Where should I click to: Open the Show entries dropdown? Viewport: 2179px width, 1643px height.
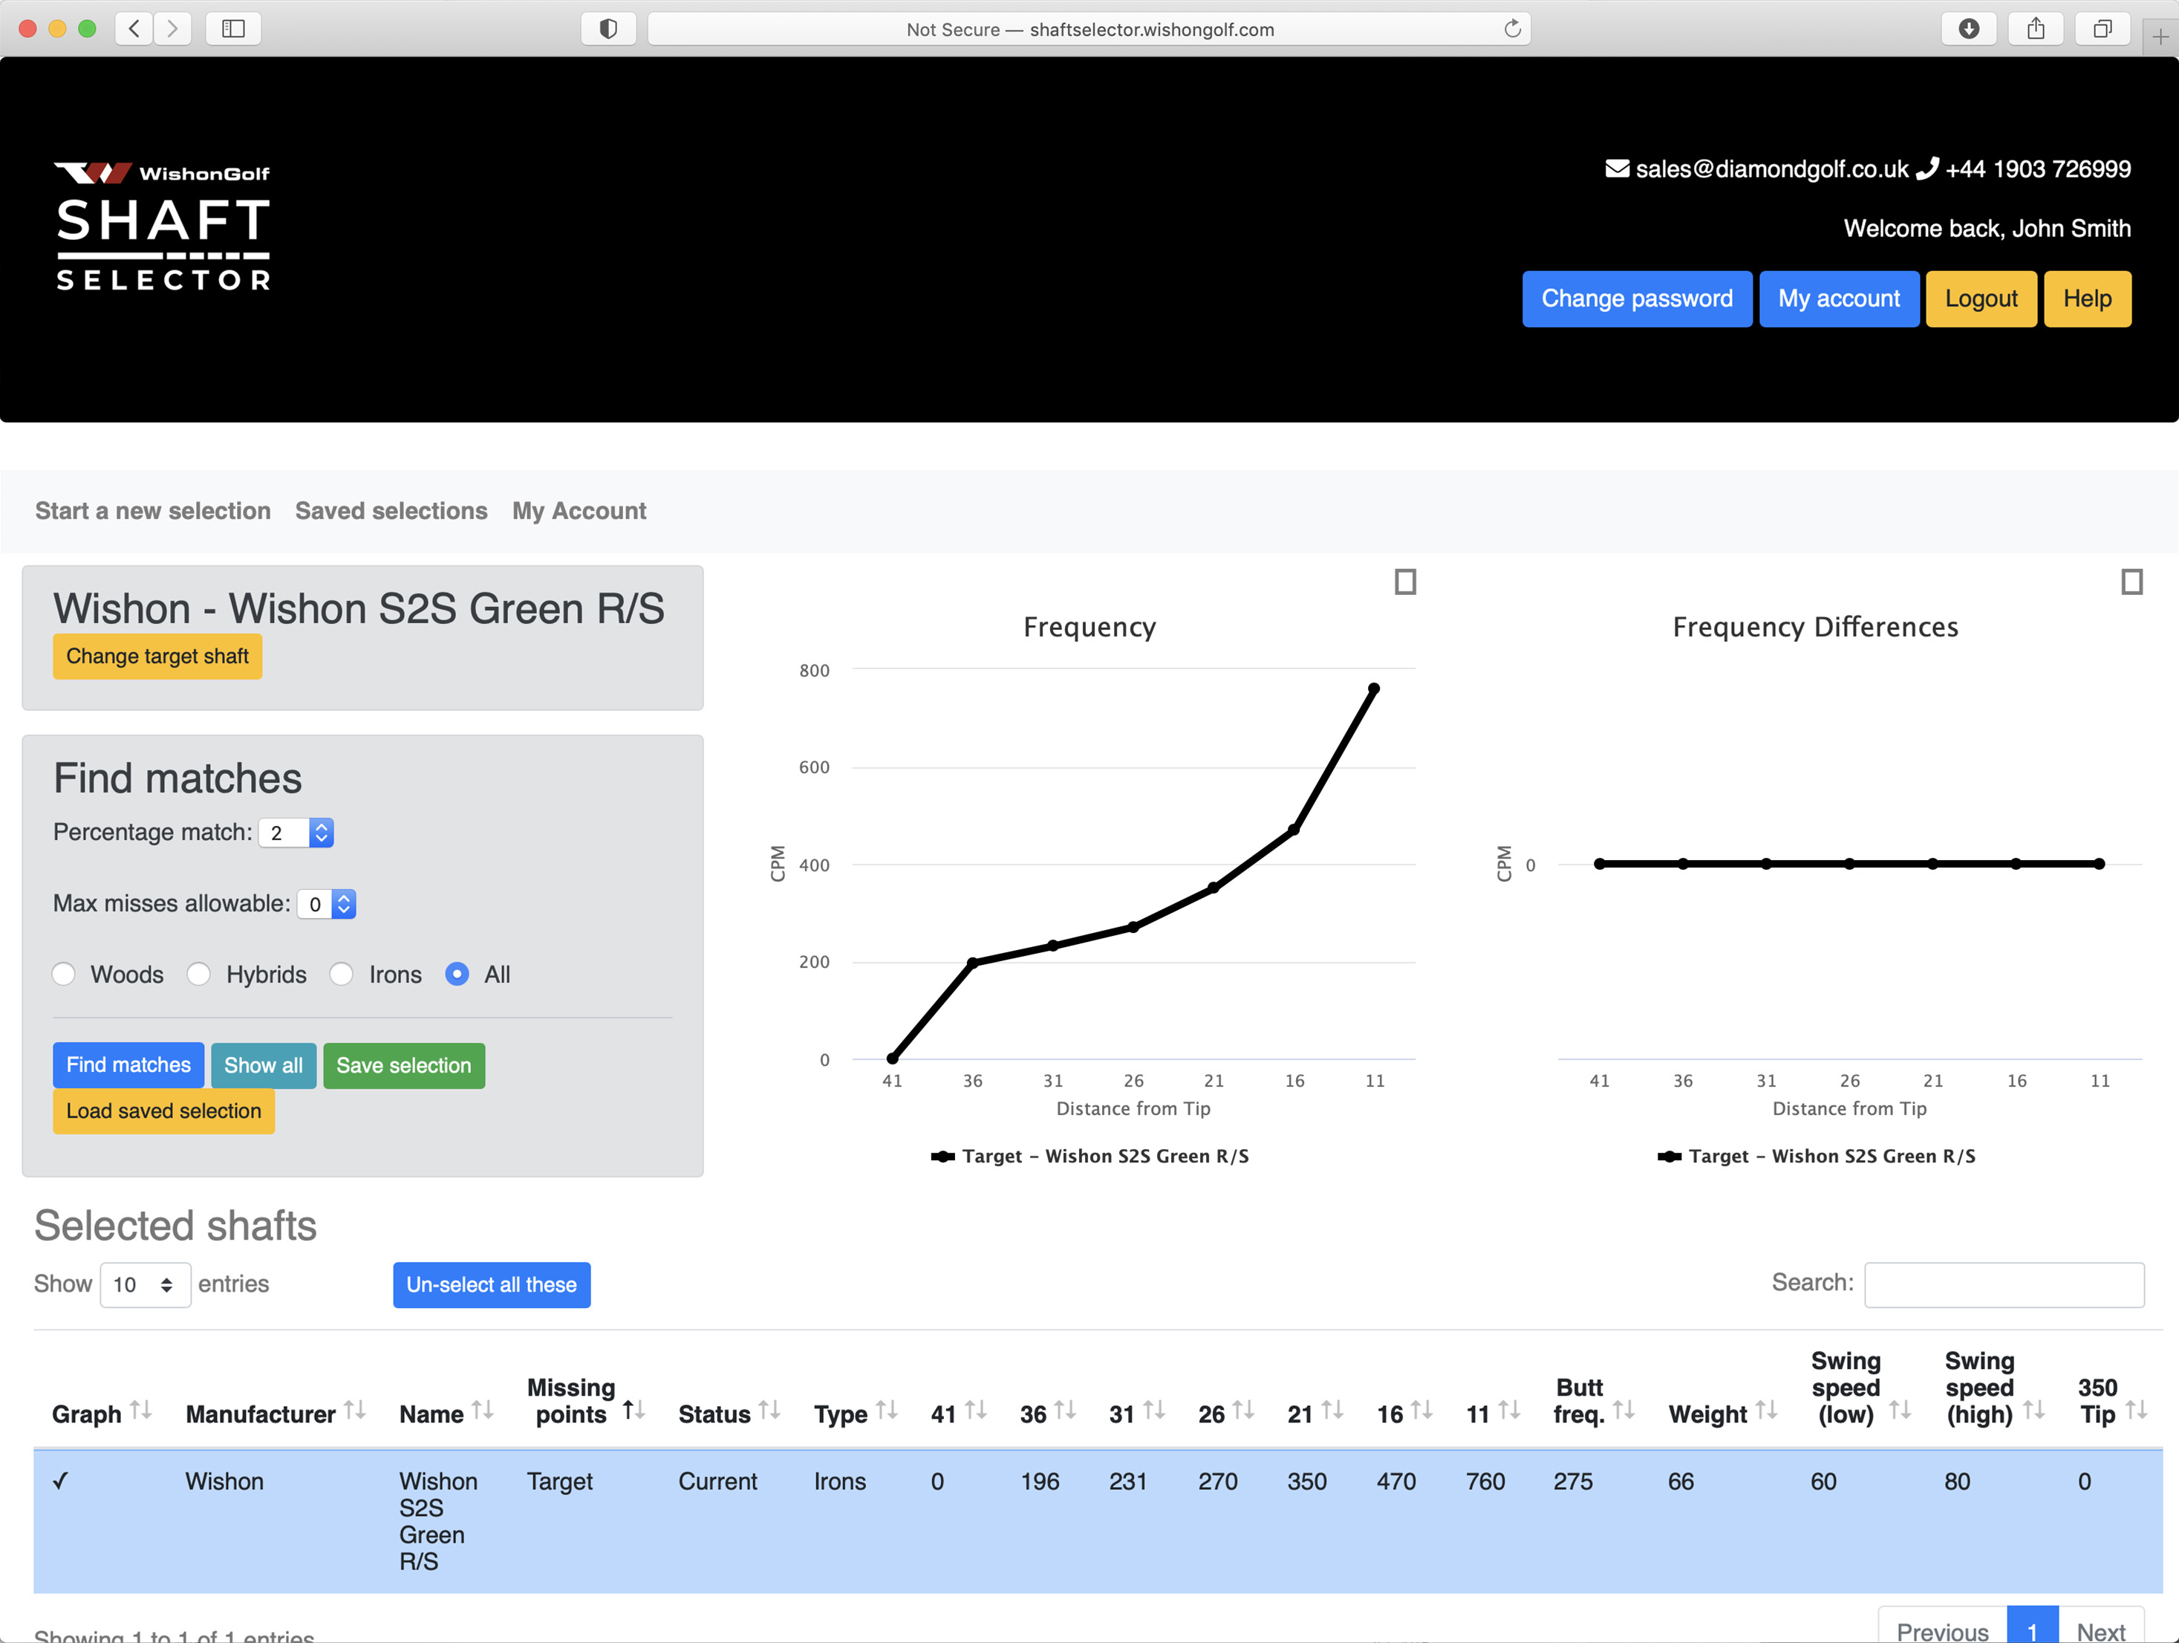(145, 1284)
